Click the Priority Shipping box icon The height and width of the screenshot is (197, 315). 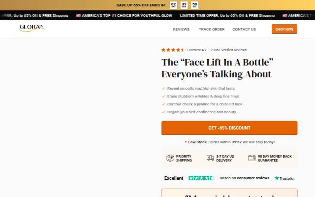click(170, 158)
